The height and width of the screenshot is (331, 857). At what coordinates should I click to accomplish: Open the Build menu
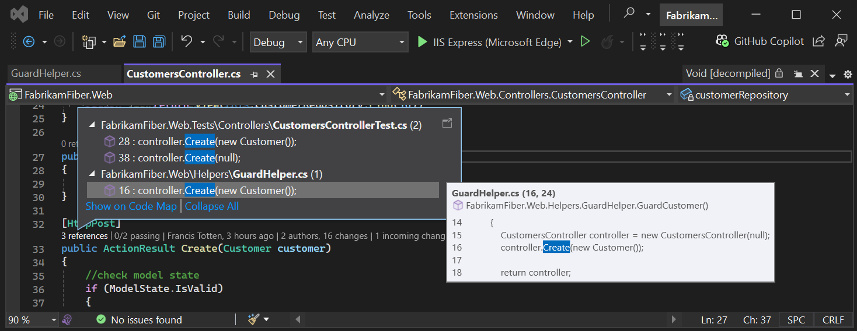[x=239, y=15]
